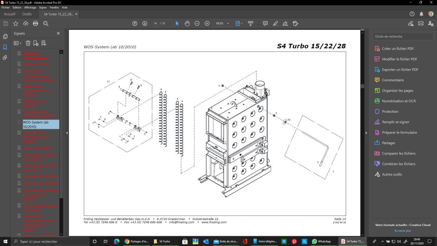Close the Signets panel
This screenshot has height=246, width=437.
point(58,33)
